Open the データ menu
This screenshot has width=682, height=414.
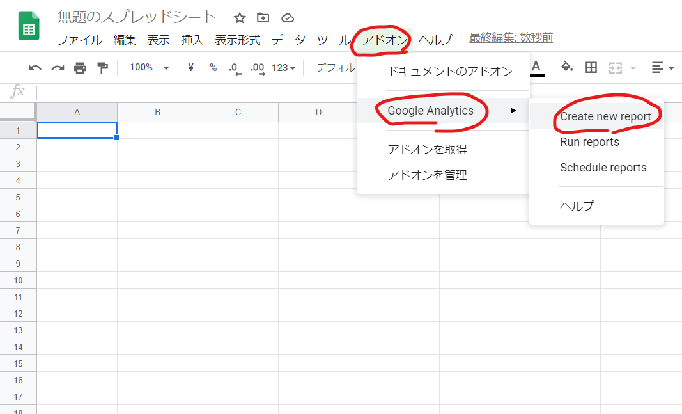pos(288,40)
